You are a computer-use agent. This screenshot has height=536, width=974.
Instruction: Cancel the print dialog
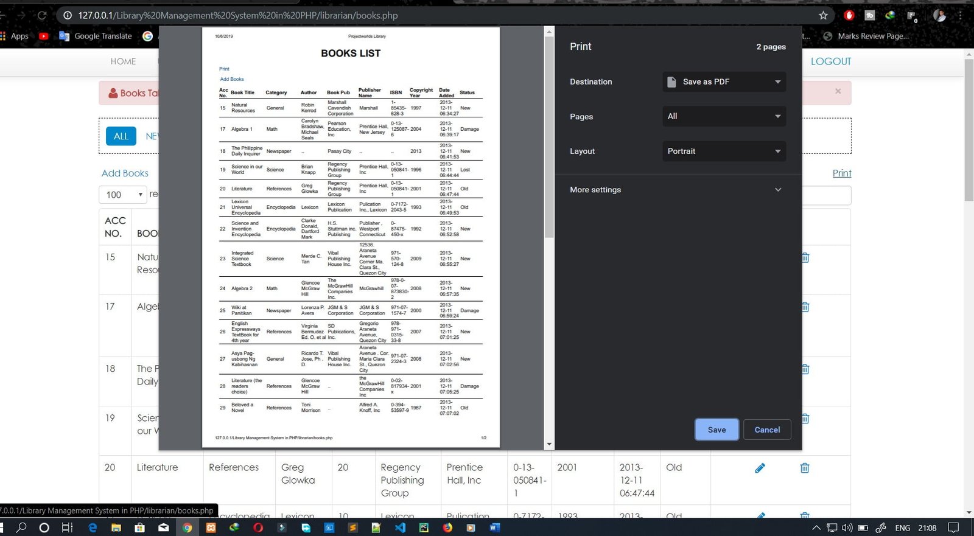point(767,430)
